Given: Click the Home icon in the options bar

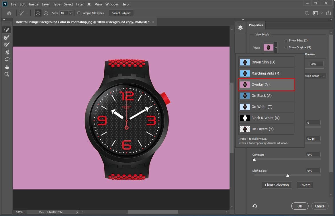Looking at the screenshot, I should click(9, 13).
